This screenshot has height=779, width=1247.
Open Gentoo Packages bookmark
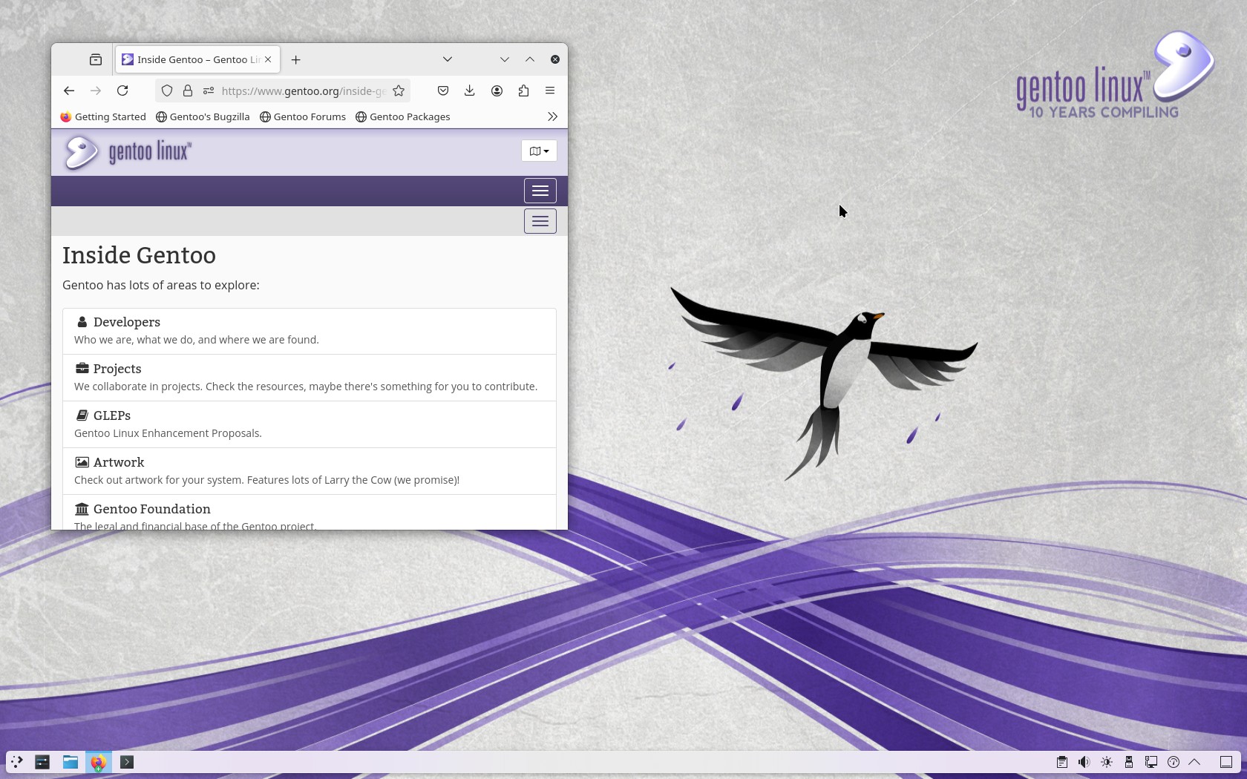(x=403, y=116)
